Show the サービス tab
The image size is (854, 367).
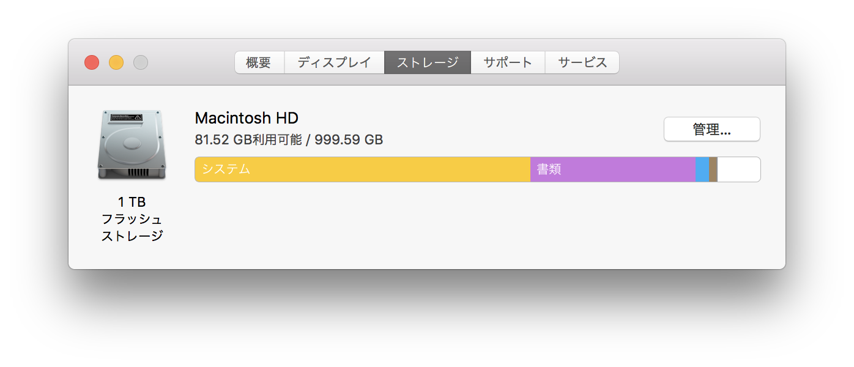[582, 62]
